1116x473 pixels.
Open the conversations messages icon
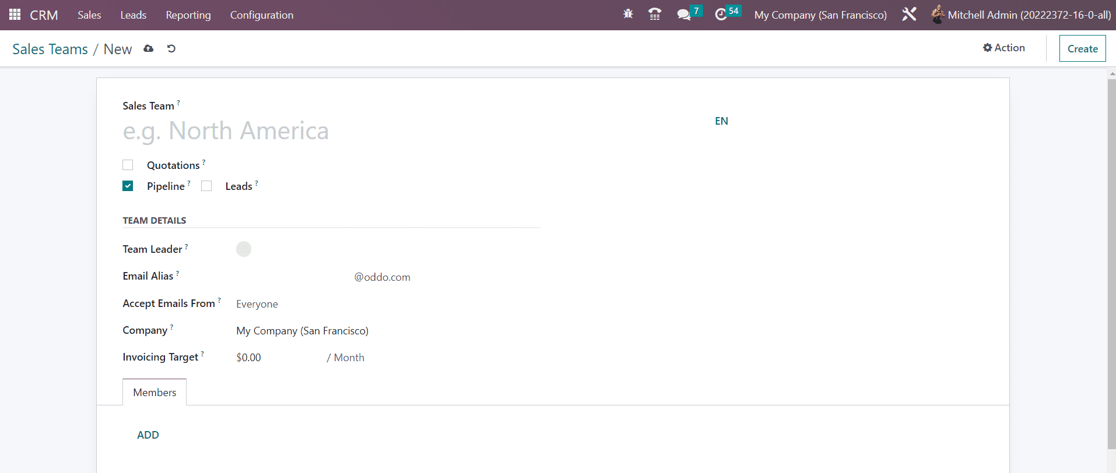(x=683, y=15)
